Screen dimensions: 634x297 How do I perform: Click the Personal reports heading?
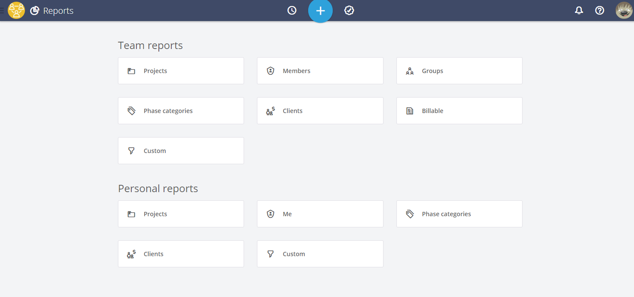click(x=158, y=189)
